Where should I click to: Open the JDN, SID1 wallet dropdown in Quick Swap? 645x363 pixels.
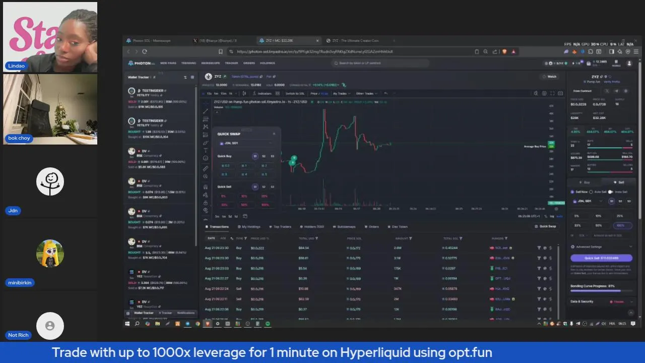coord(246,143)
